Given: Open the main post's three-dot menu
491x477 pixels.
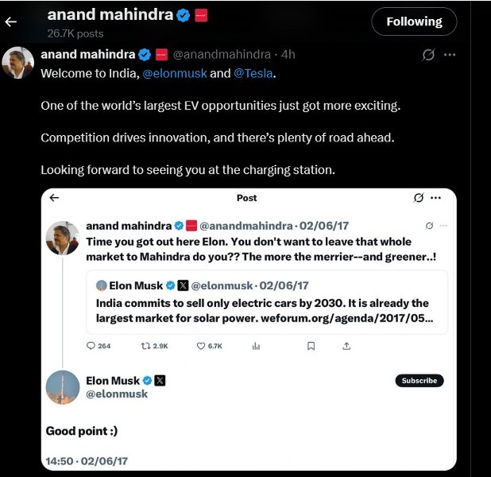Looking at the screenshot, I should pyautogui.click(x=450, y=55).
